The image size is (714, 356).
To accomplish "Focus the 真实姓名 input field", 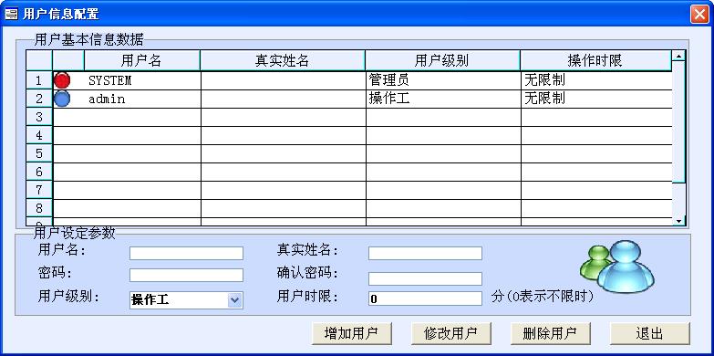I will (x=425, y=253).
